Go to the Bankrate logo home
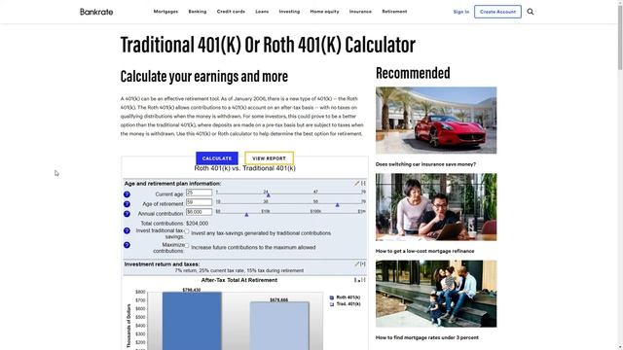 pos(96,12)
